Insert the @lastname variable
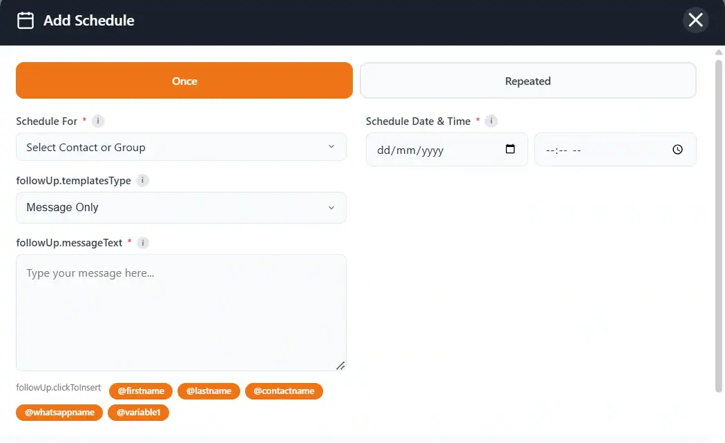 pyautogui.click(x=209, y=391)
